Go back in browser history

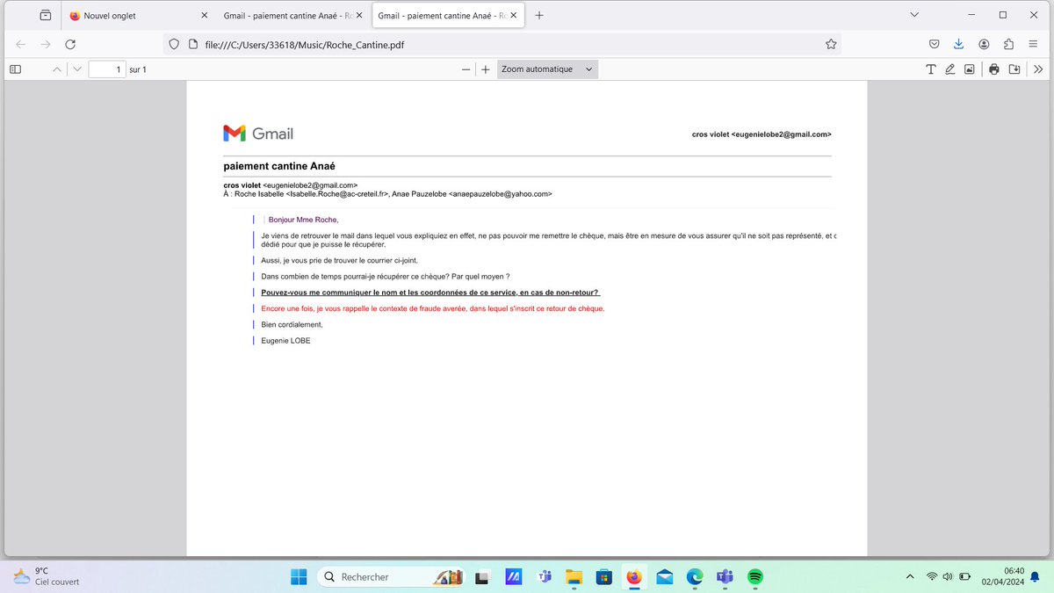click(21, 44)
